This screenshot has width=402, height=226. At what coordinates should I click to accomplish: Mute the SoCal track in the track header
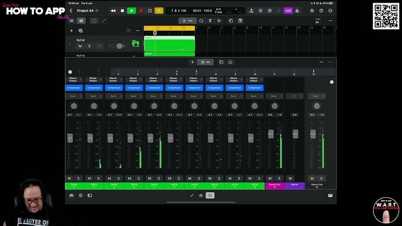(80, 46)
